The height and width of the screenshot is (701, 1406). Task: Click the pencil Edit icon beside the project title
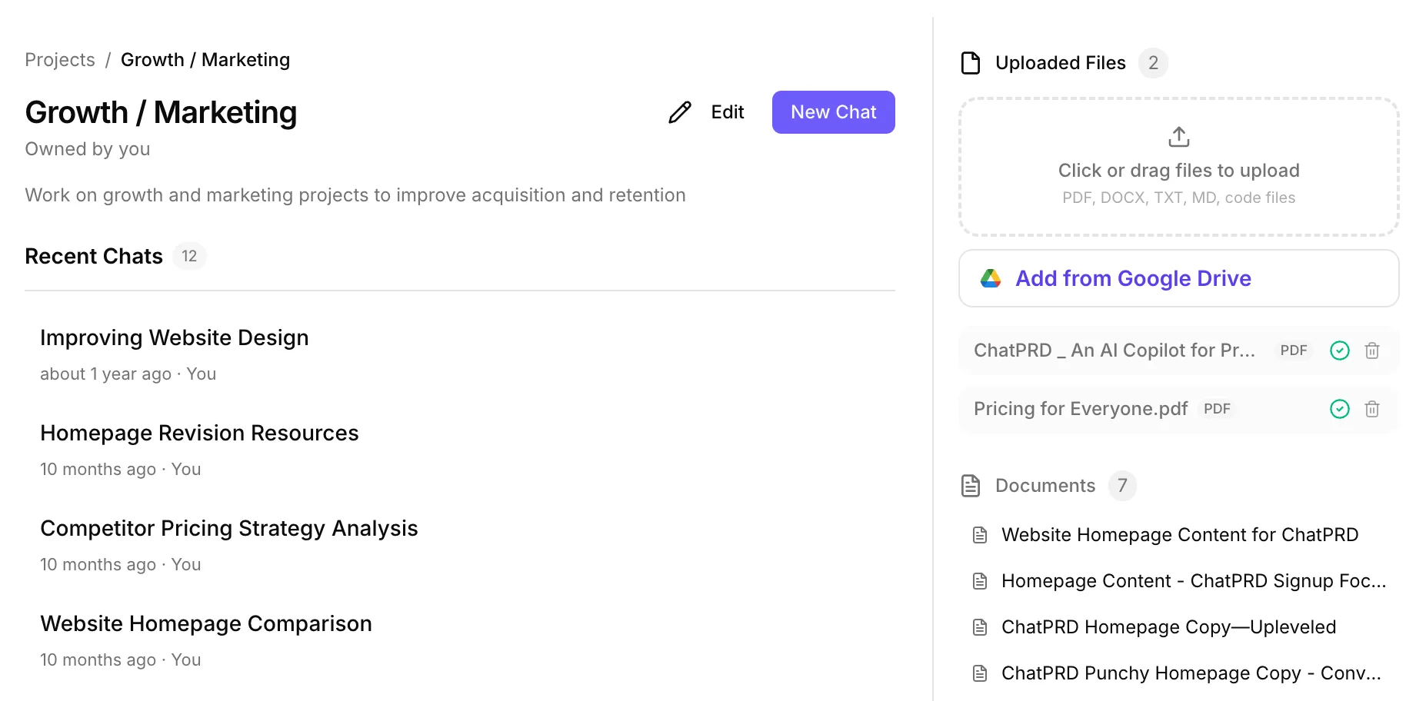click(x=679, y=112)
